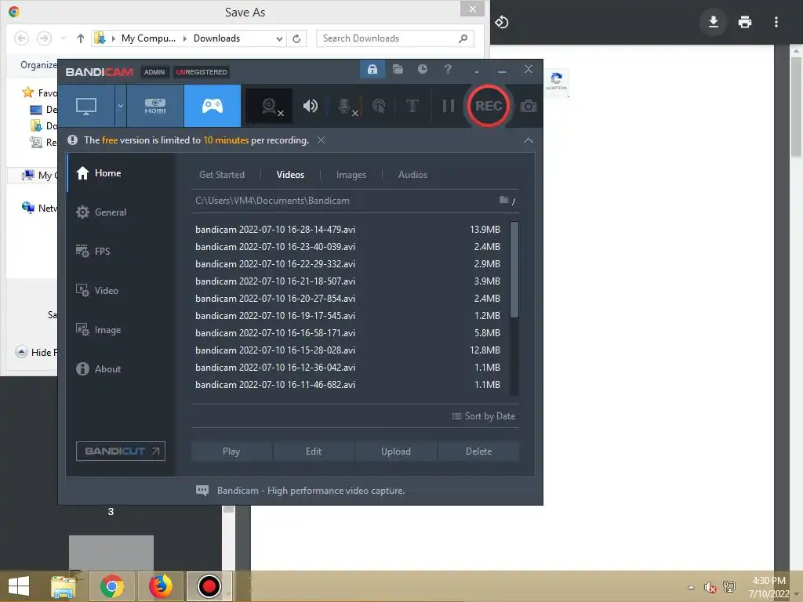Open output folder icon in Bandicam title bar
803x602 pixels.
398,69
